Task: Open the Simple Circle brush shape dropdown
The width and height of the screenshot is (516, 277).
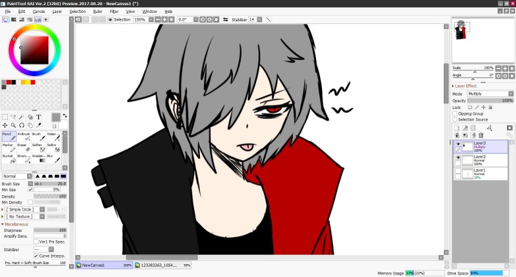Action: pyautogui.click(x=25, y=209)
